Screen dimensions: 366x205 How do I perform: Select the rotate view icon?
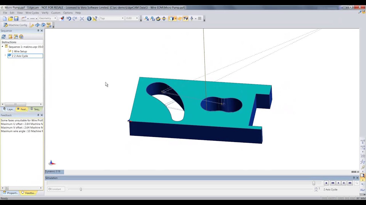[x=158, y=19]
